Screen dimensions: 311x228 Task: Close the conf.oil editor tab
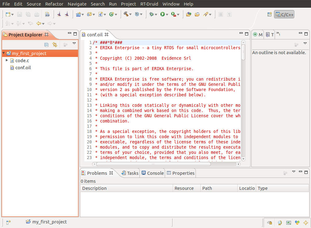click(x=107, y=34)
